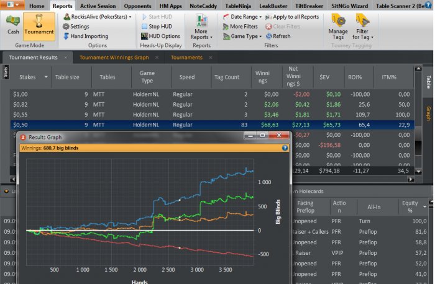Select Tournament game mode
435x284 pixels.
(39, 24)
